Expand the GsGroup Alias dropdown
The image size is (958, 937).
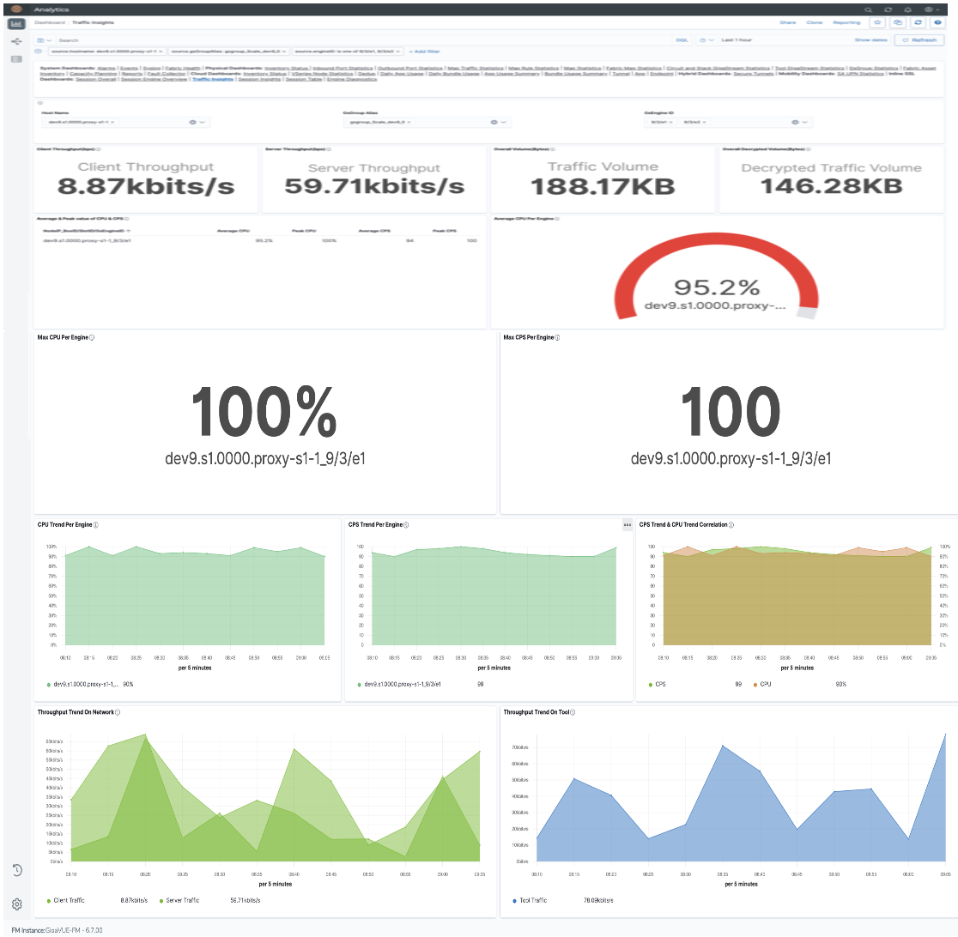pyautogui.click(x=503, y=122)
